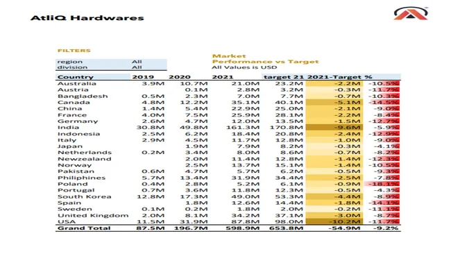The image size is (451, 254).
Task: Click the 'Canada' row label
Action: [x=74, y=103]
